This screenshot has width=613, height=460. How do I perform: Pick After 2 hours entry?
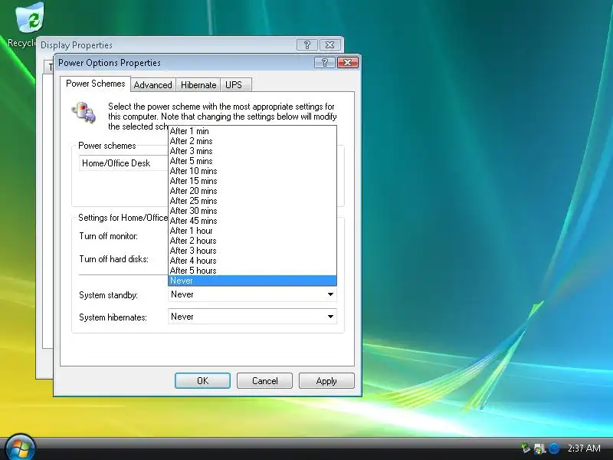click(x=252, y=241)
